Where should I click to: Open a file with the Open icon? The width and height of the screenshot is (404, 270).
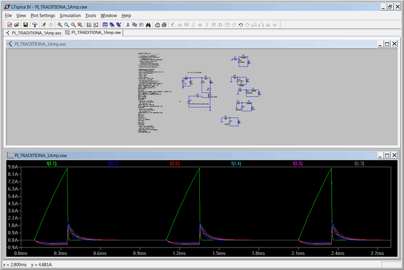coord(16,25)
